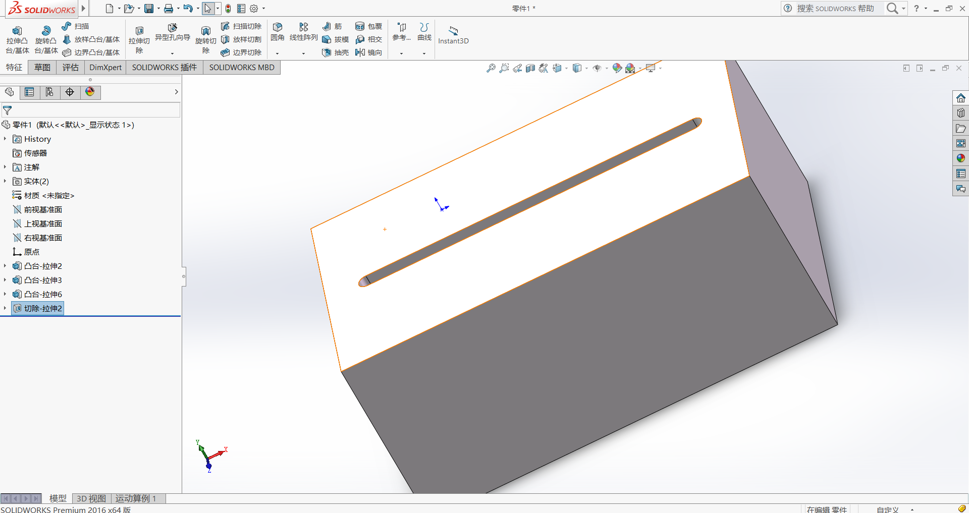Click the 运动算例 1 motion study tab
This screenshot has width=969, height=513.
[x=135, y=498]
